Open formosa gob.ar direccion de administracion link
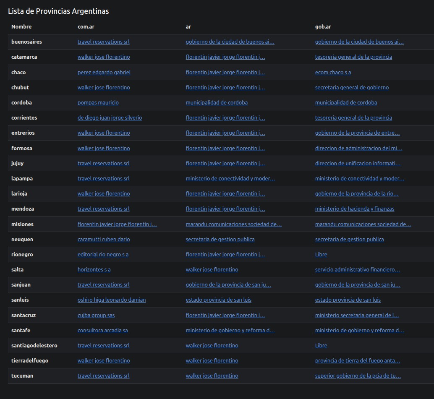 359,148
